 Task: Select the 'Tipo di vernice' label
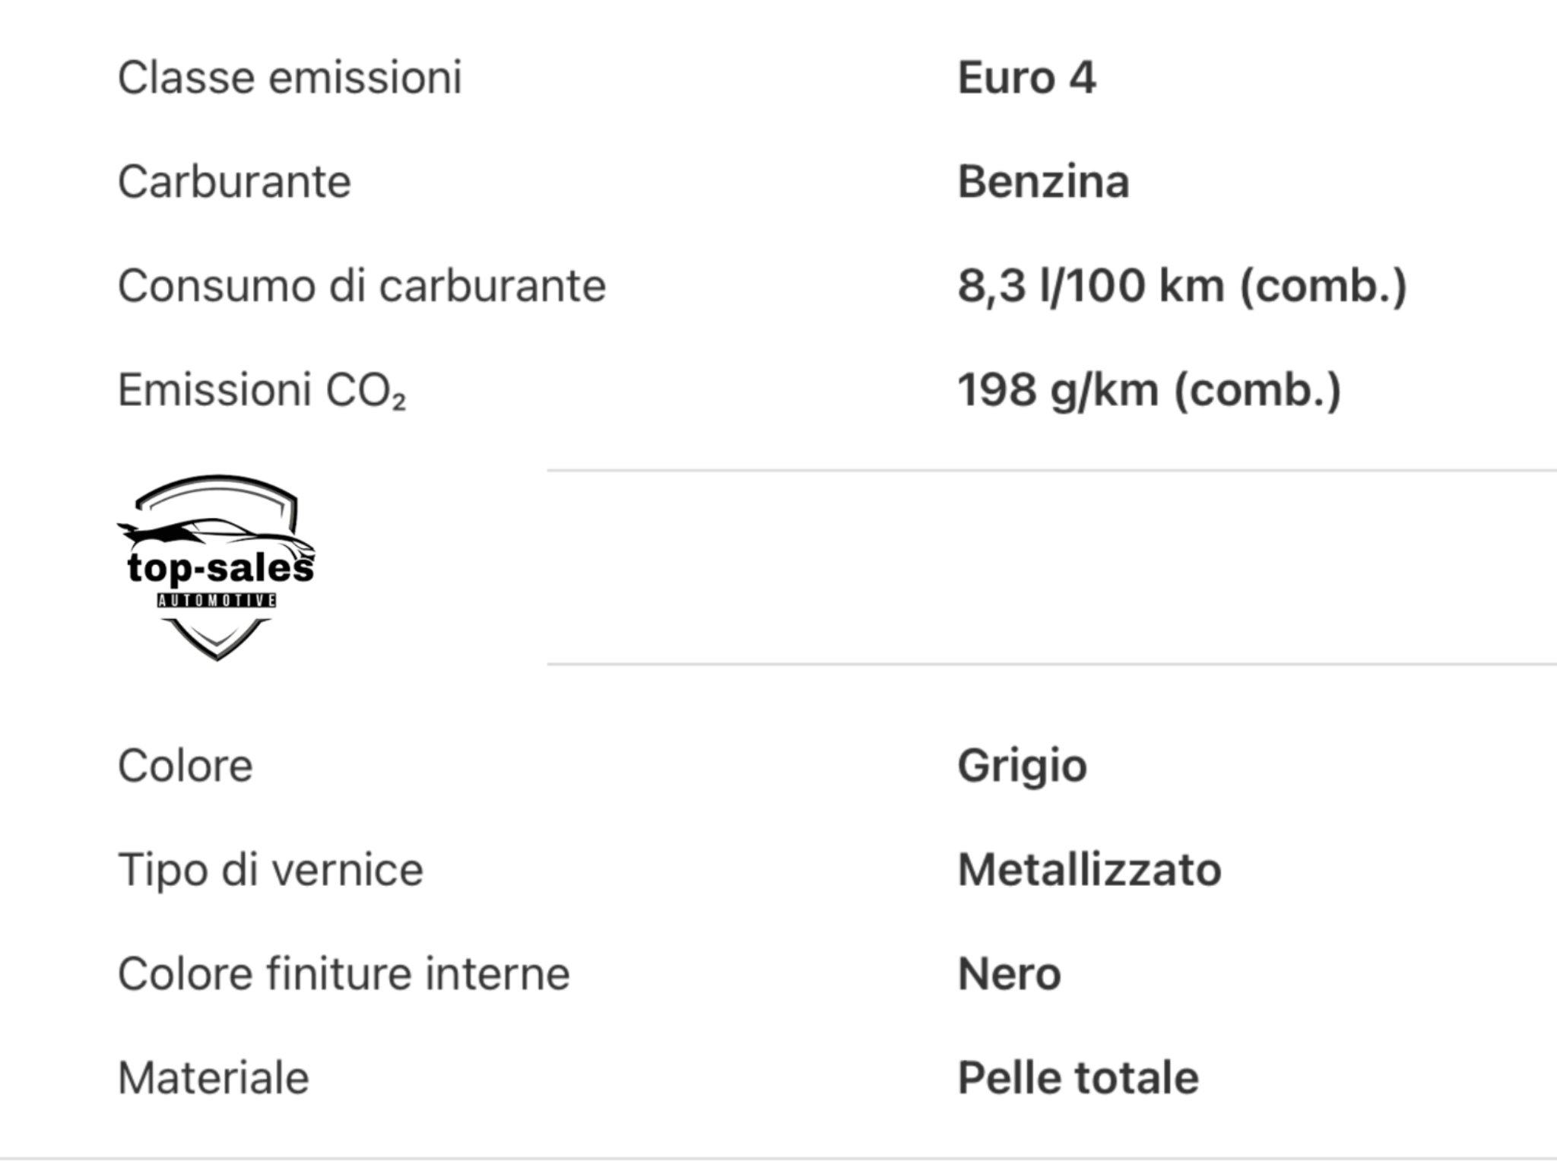270,870
